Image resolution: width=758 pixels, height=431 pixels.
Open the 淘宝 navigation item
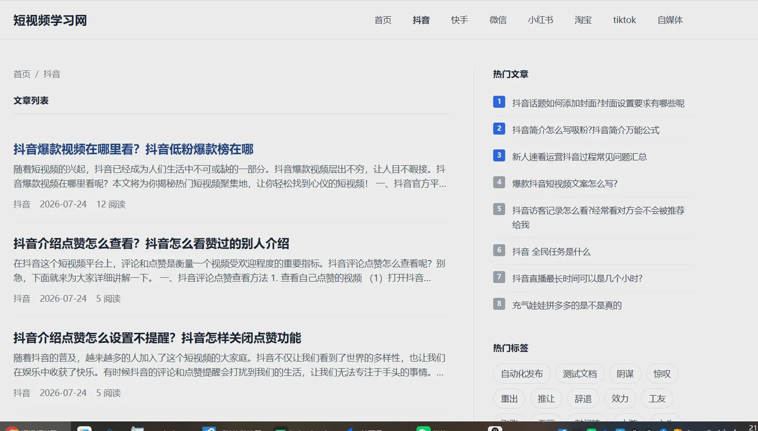[583, 20]
